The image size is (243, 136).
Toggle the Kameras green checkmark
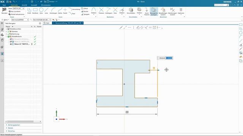coord(8,31)
